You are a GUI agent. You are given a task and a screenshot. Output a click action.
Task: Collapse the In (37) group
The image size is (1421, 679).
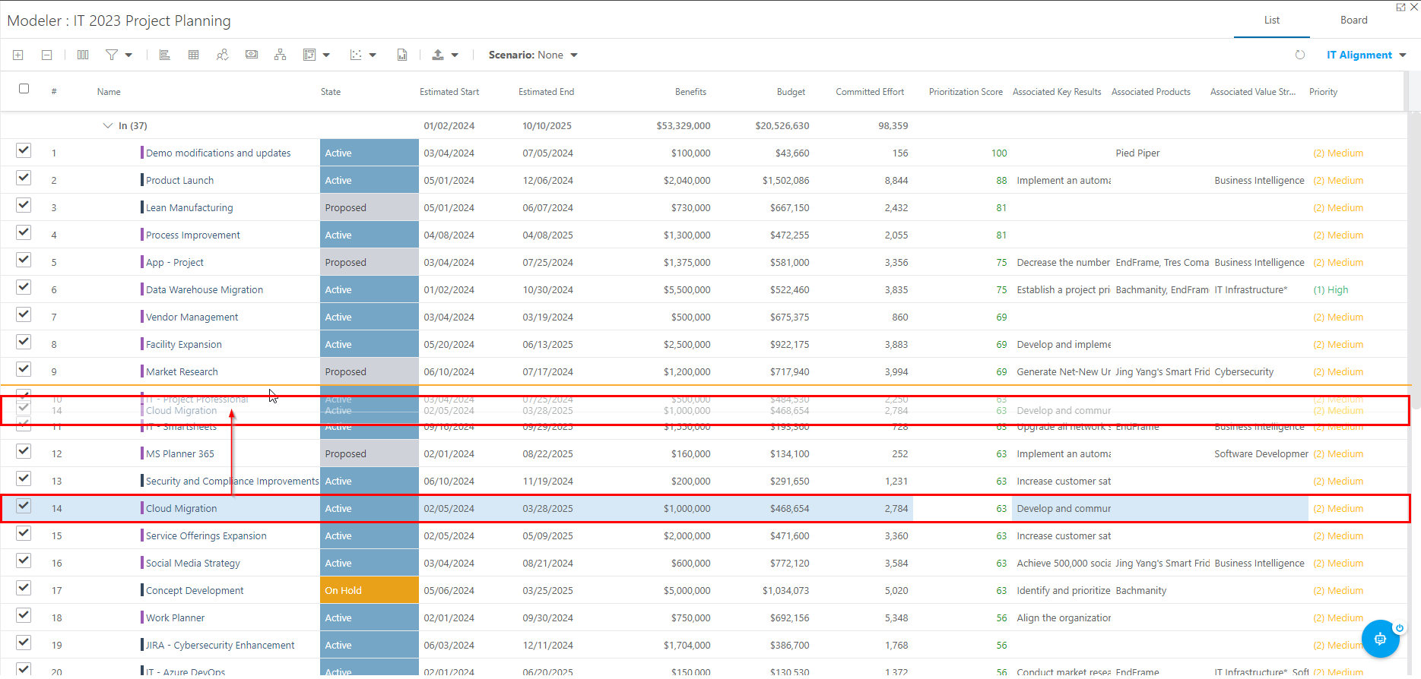tap(107, 125)
